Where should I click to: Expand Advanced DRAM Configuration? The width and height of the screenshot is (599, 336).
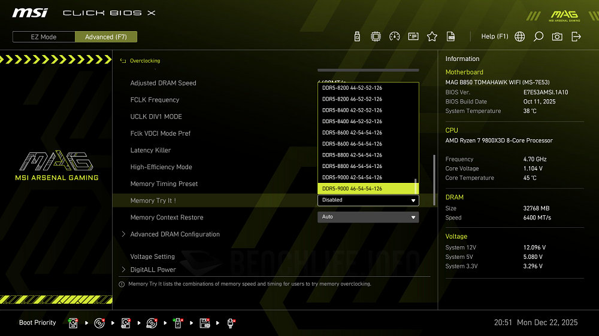coord(175,234)
